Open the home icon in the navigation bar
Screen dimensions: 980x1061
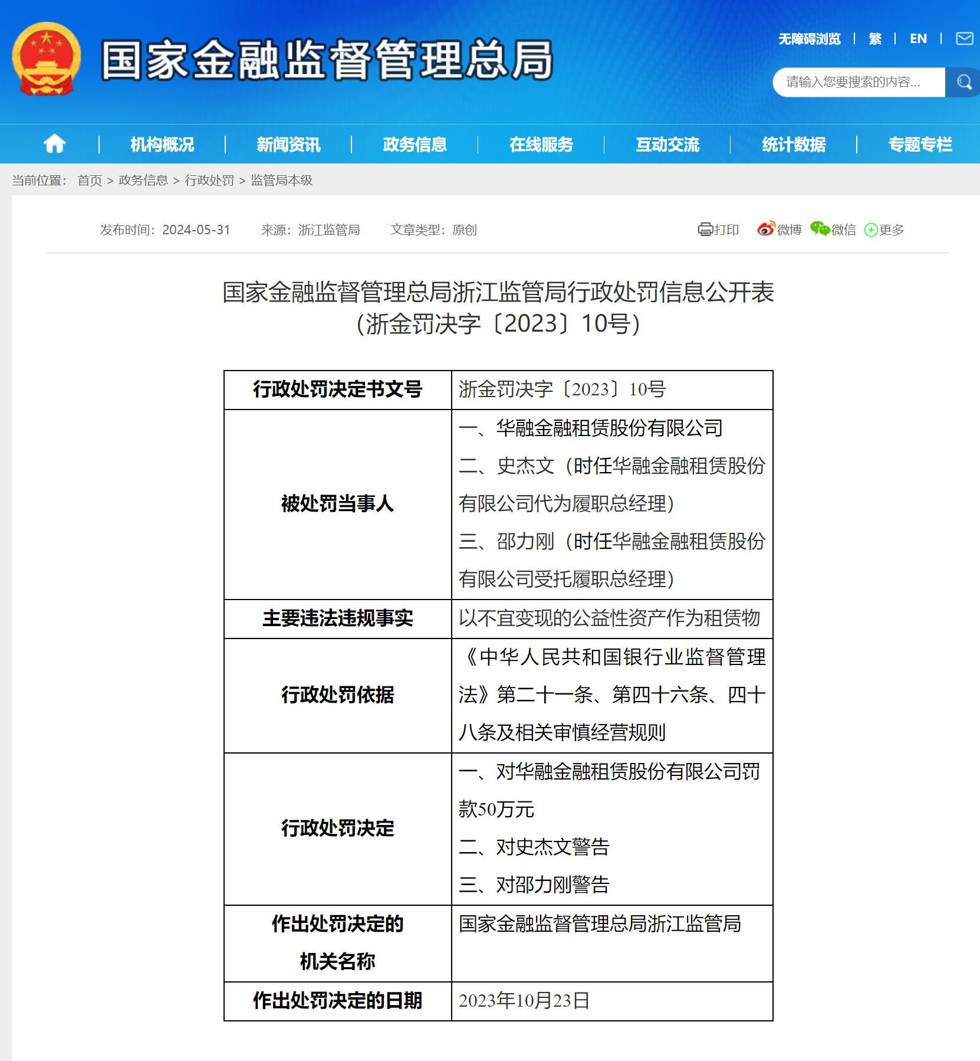pyautogui.click(x=54, y=143)
